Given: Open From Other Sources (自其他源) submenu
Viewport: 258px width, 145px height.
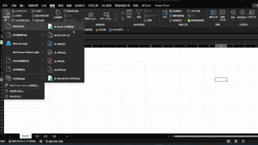Looking at the screenshot, I should click(24, 69).
